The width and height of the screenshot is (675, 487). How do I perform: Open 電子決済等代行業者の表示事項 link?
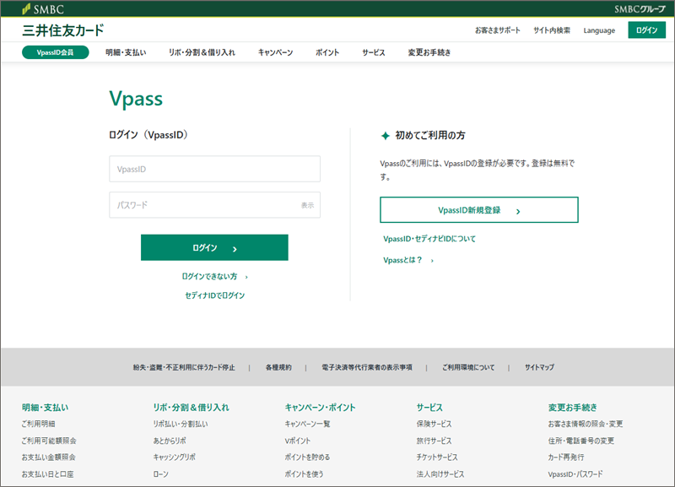[367, 367]
